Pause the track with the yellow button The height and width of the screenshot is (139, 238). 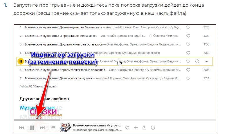21,61
